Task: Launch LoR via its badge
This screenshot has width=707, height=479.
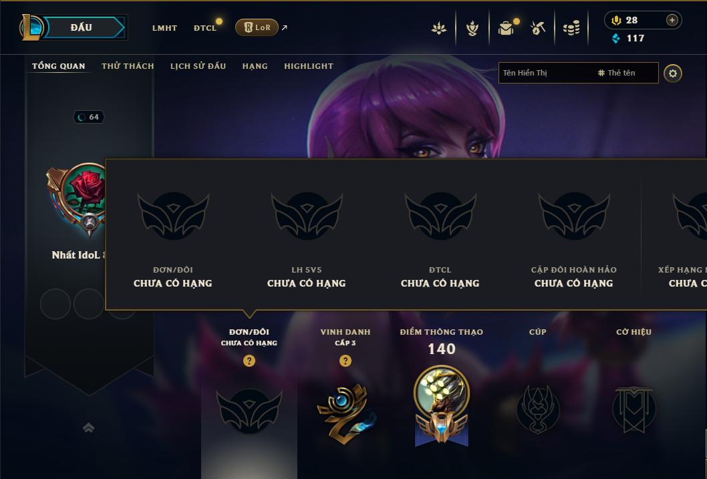Action: tap(257, 27)
